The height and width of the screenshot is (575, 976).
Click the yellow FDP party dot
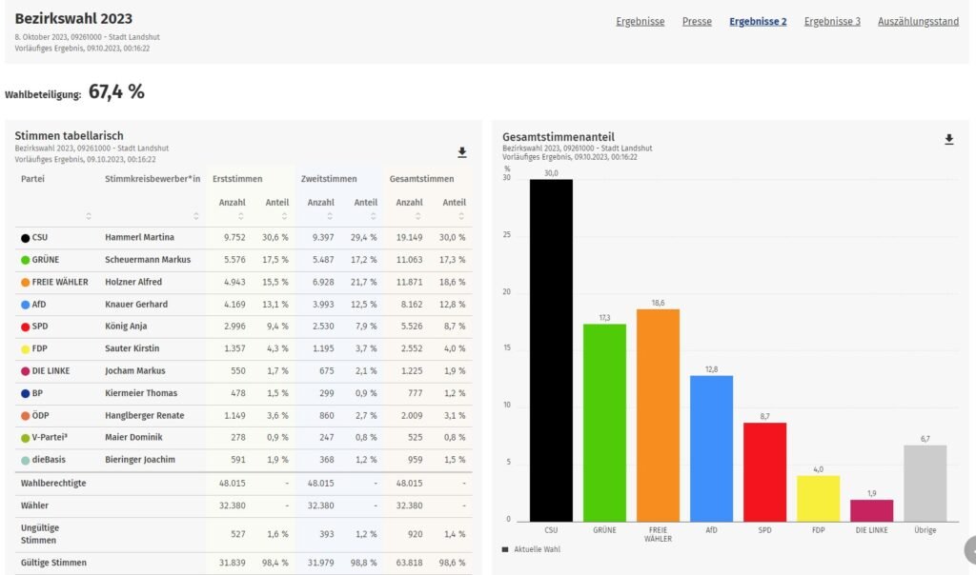coord(26,349)
